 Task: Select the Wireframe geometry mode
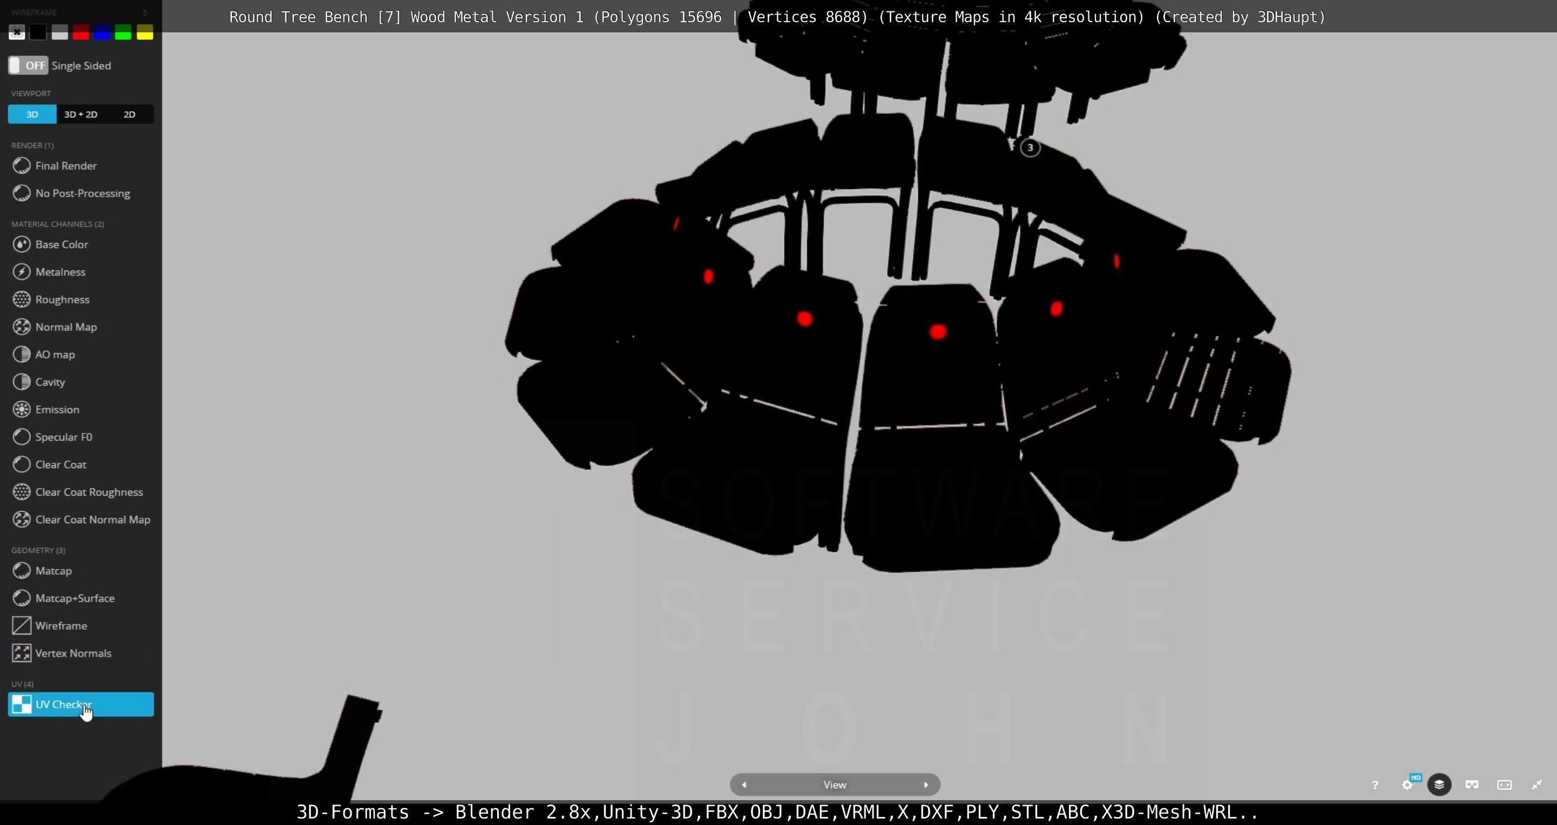click(x=61, y=626)
